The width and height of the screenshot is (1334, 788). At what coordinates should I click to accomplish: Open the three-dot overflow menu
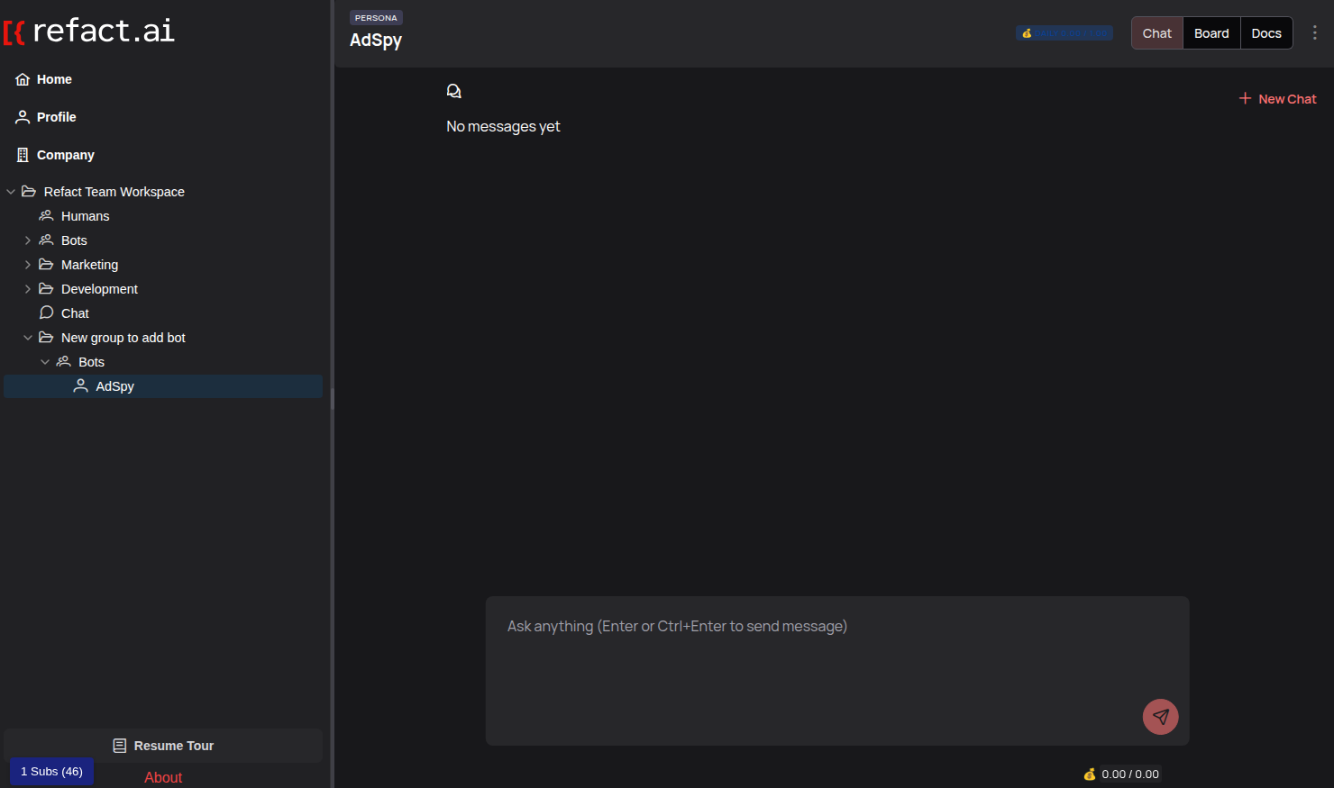point(1315,32)
